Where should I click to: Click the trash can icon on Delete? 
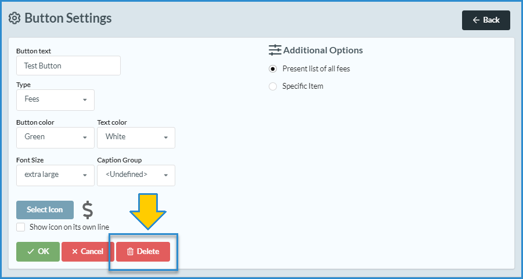[130, 252]
